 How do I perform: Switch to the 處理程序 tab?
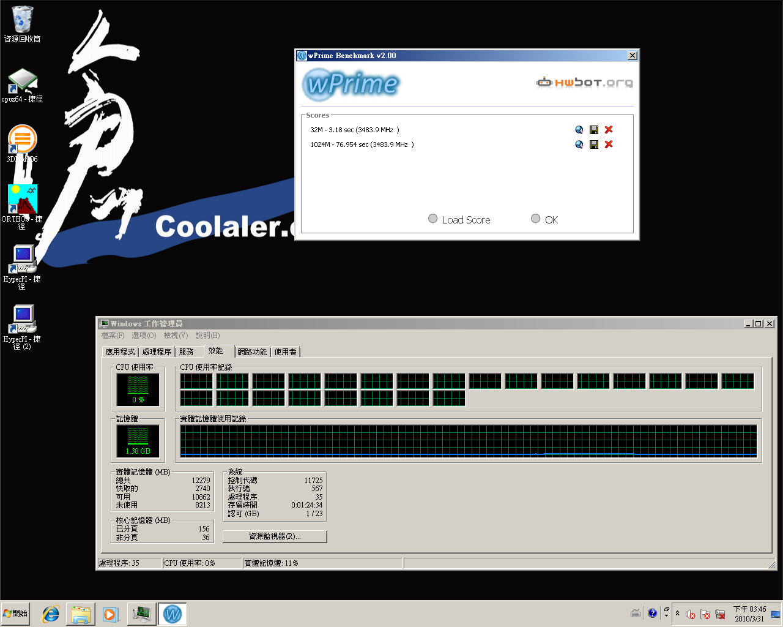[x=157, y=352]
